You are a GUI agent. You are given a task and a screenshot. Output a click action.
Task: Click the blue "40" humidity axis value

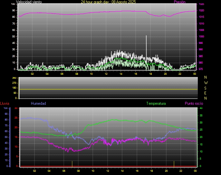(x=6, y=143)
